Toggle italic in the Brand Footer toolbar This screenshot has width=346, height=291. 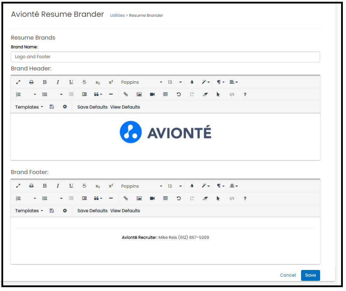58,186
